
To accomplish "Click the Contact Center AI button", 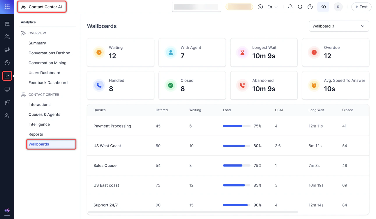I will (42, 6).
